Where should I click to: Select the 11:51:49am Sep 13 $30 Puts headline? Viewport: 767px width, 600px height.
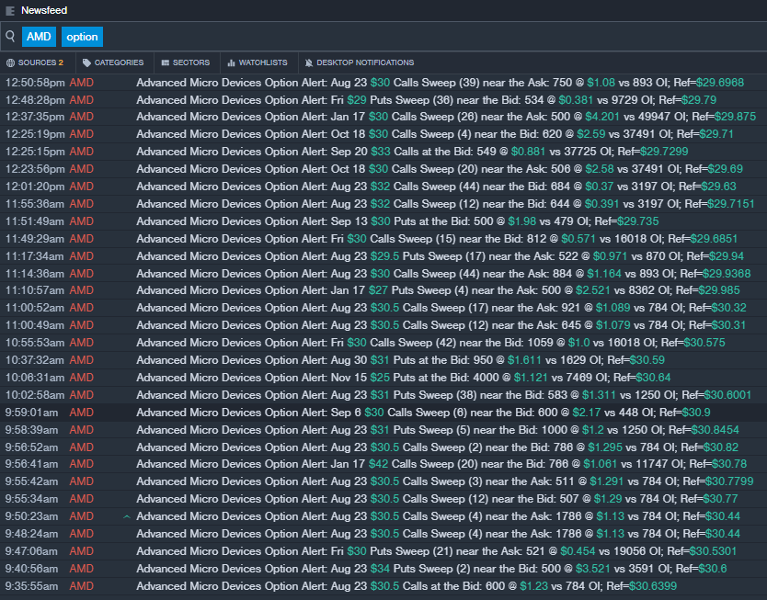(x=397, y=221)
